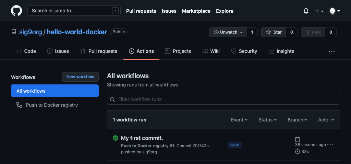Click the 33s duration text

coord(305,152)
